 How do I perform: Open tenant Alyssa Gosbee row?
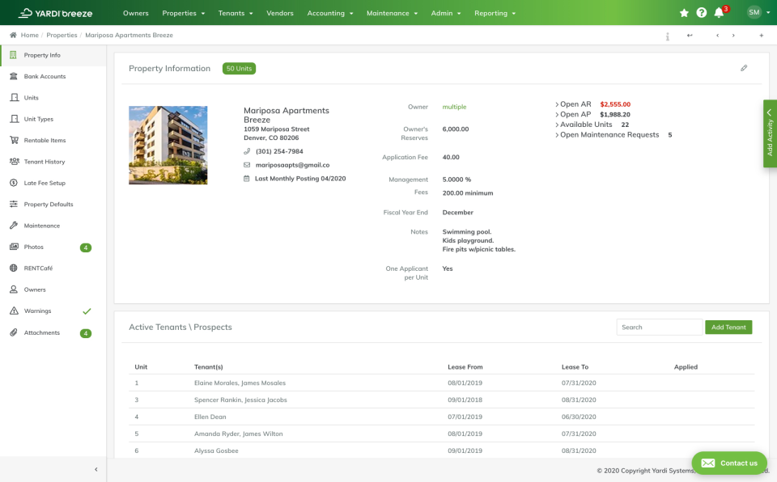(442, 450)
